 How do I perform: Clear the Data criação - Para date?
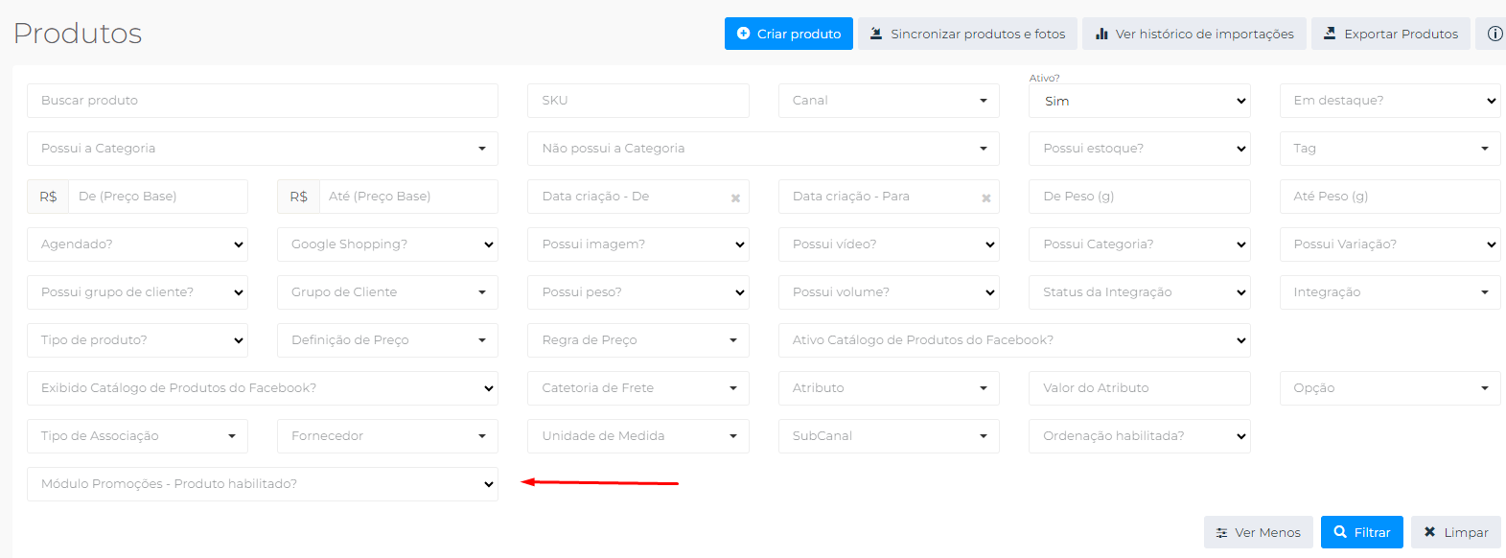tap(985, 198)
